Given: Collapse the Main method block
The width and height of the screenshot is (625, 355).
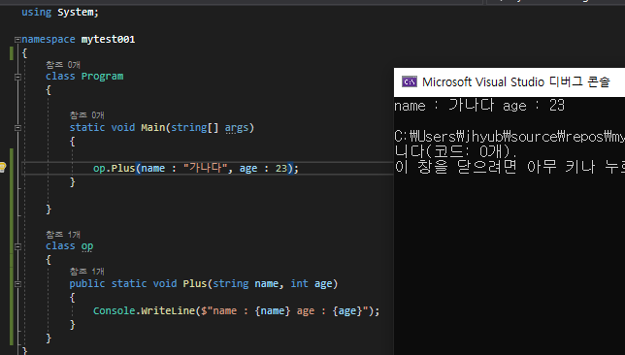Looking at the screenshot, I should pos(17,128).
